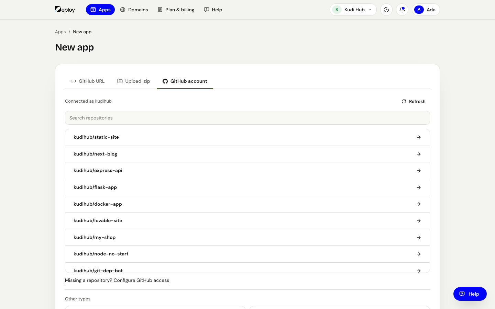Select kudihub/git-dep-bot repository text

point(98,271)
